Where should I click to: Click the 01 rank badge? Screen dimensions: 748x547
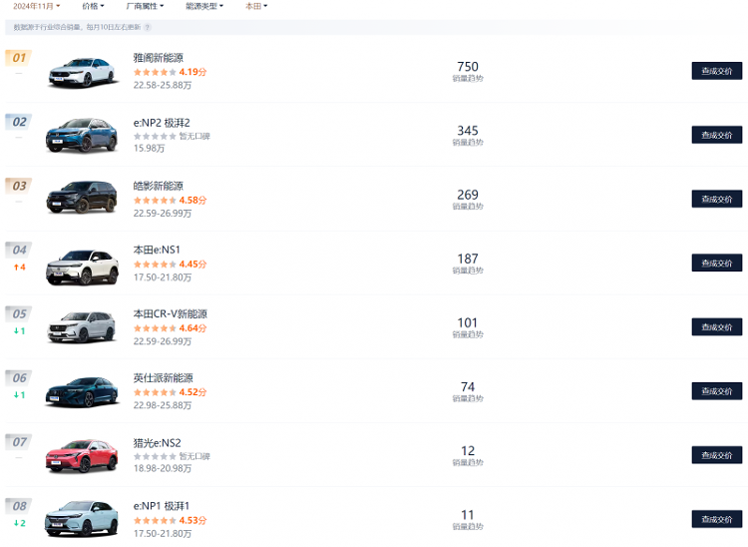(x=19, y=58)
